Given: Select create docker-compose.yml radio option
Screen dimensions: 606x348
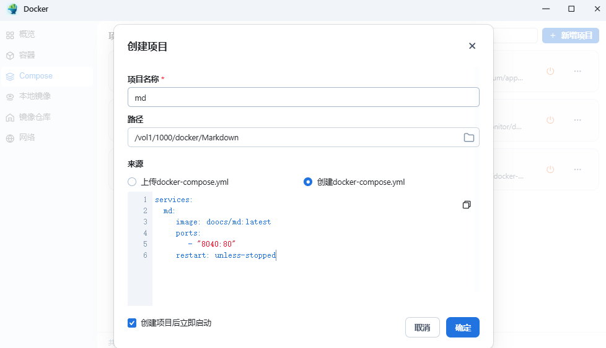Looking at the screenshot, I should click(x=308, y=182).
